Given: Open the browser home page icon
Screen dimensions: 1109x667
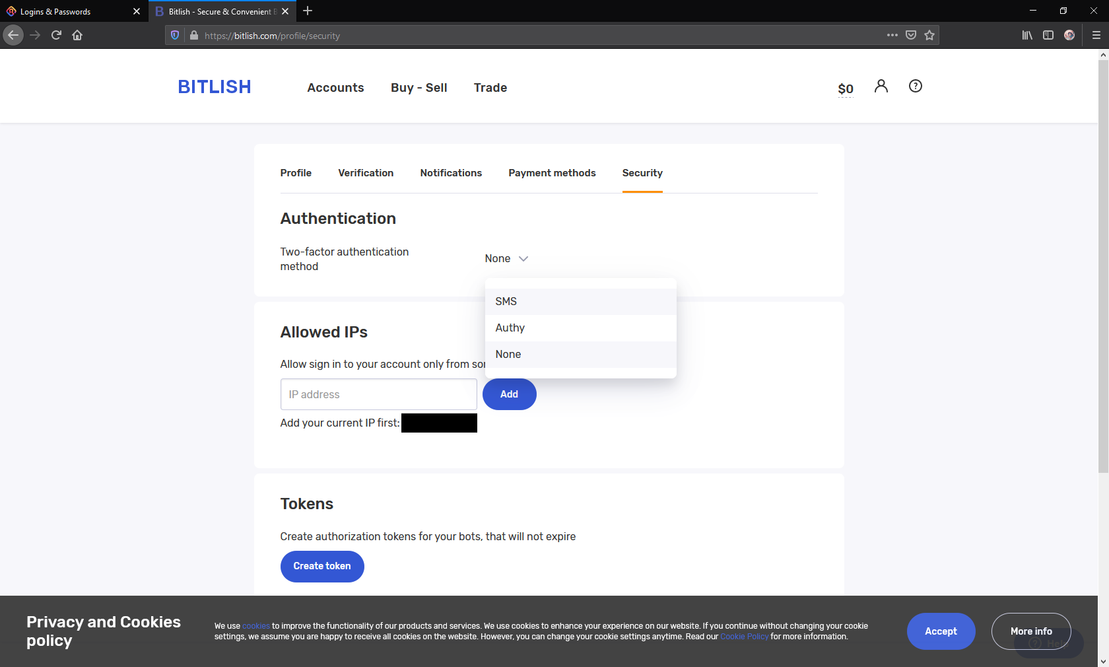Looking at the screenshot, I should tap(77, 35).
